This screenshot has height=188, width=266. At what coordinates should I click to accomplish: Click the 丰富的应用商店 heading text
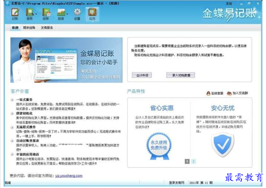click(x=28, y=154)
